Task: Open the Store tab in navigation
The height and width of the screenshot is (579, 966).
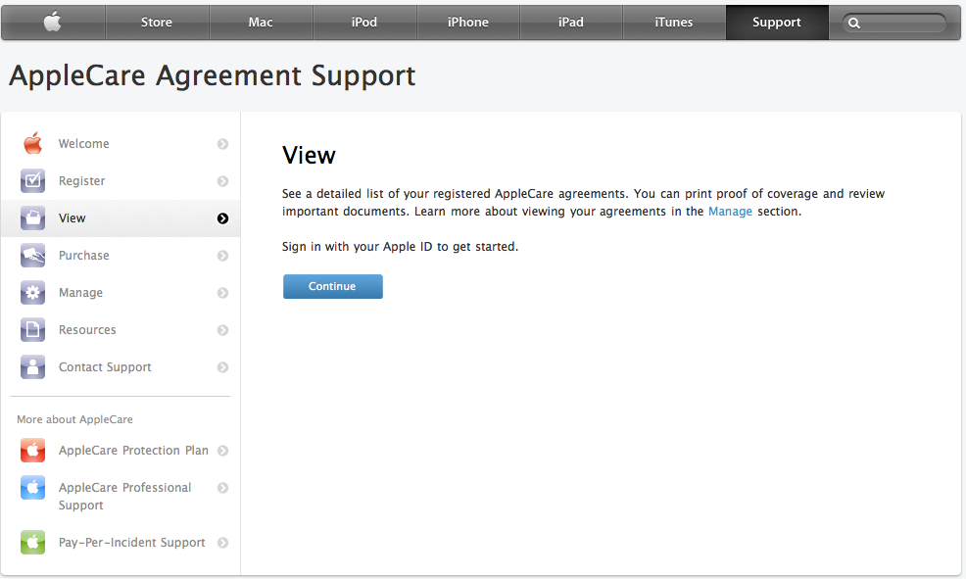Action: coord(157,23)
